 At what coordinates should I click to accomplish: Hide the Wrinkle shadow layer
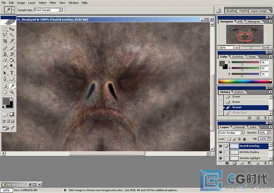[x=220, y=152]
